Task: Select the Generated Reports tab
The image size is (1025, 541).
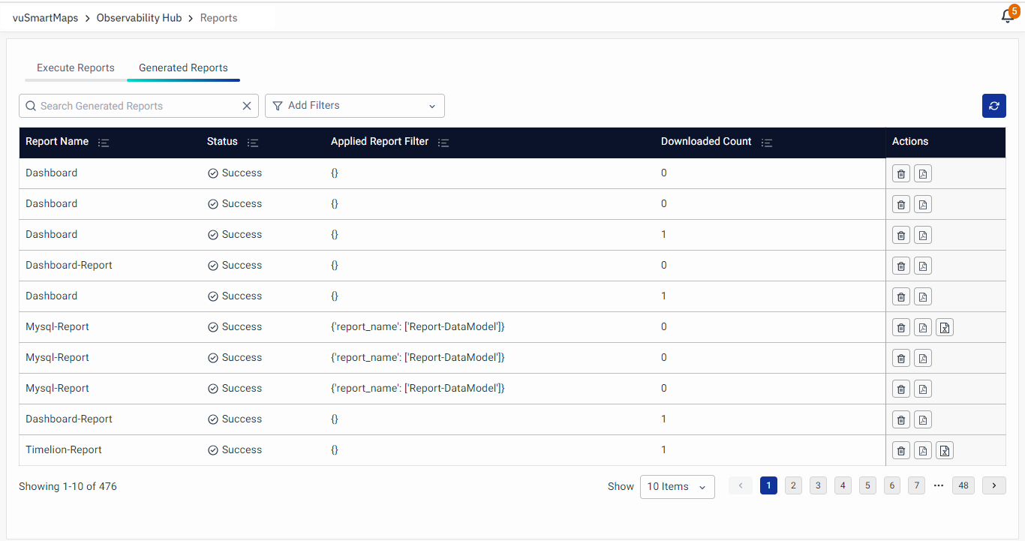Action: click(x=183, y=68)
